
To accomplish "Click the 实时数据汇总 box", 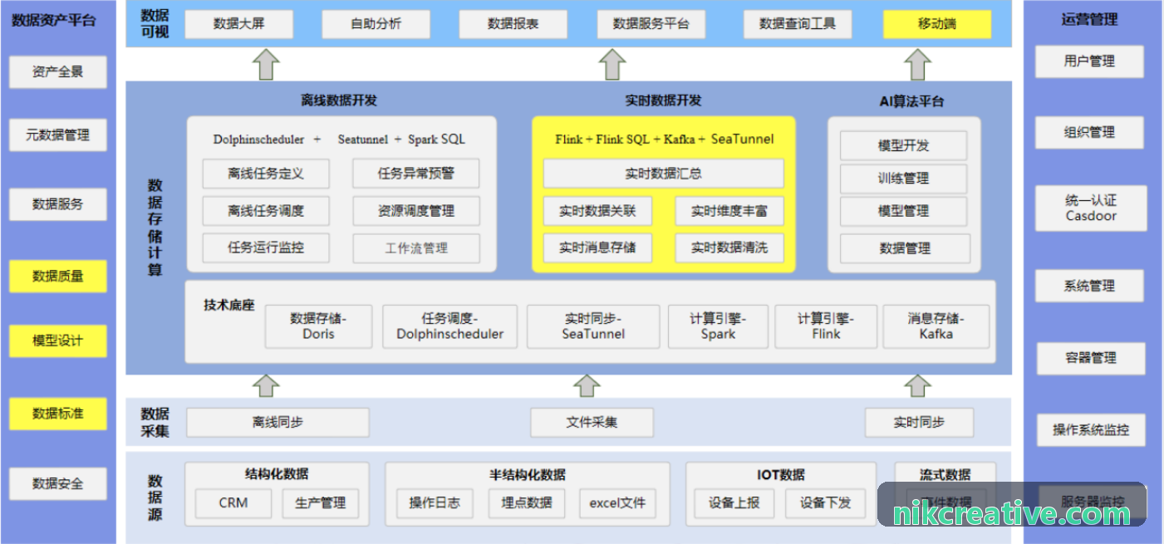I will 663,174.
